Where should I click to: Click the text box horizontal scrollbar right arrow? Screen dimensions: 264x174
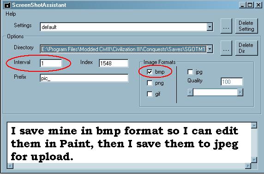point(248,166)
